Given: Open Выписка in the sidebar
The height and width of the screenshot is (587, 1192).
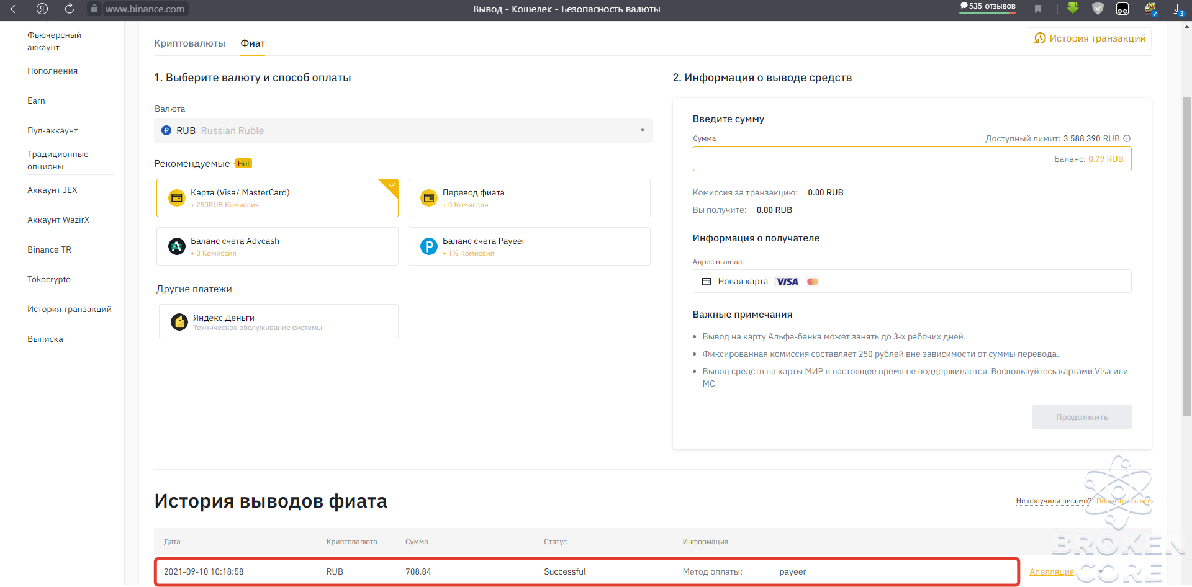Looking at the screenshot, I should tap(45, 339).
